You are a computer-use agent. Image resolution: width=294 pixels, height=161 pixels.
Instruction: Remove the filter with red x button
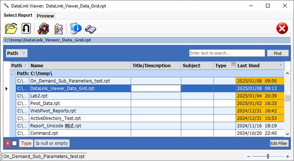tap(8, 143)
